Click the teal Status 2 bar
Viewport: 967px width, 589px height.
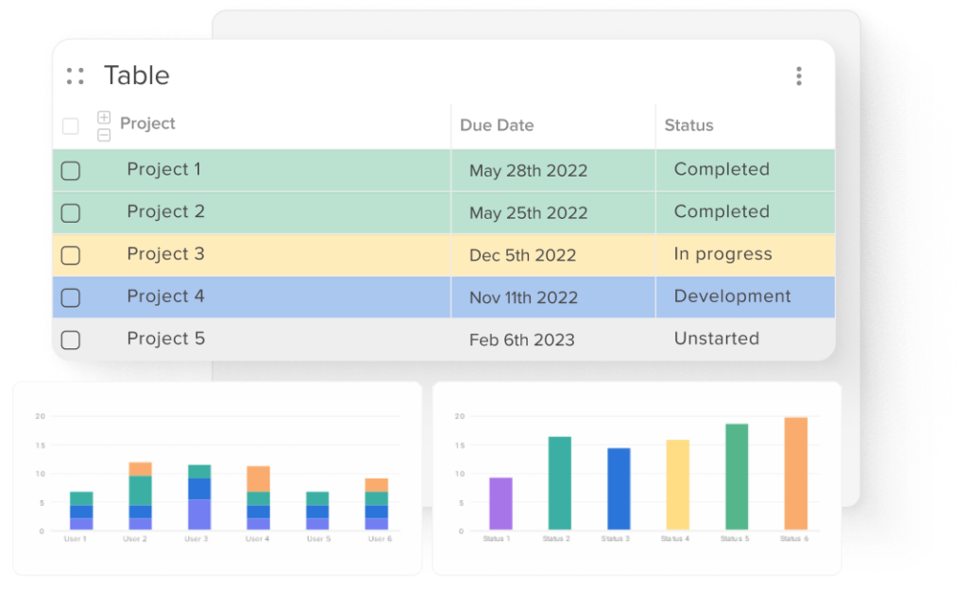point(560,483)
